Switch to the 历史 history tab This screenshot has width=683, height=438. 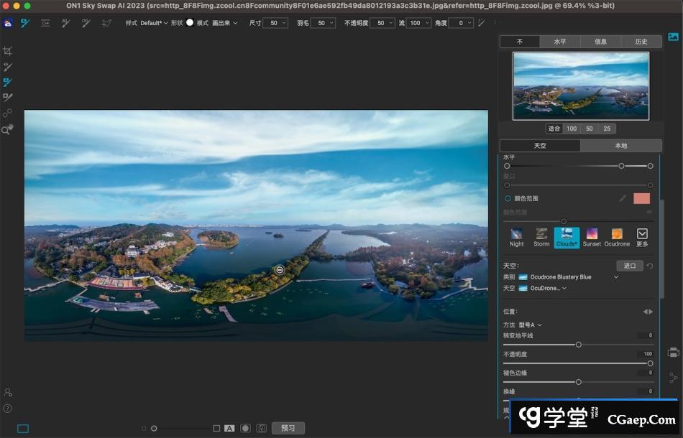click(641, 42)
